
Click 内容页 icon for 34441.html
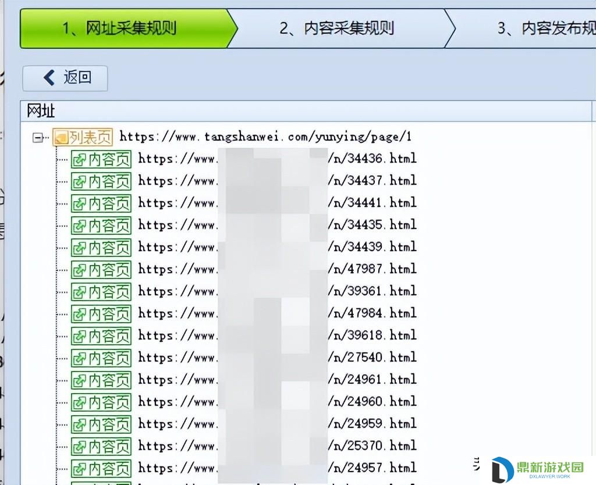(101, 203)
